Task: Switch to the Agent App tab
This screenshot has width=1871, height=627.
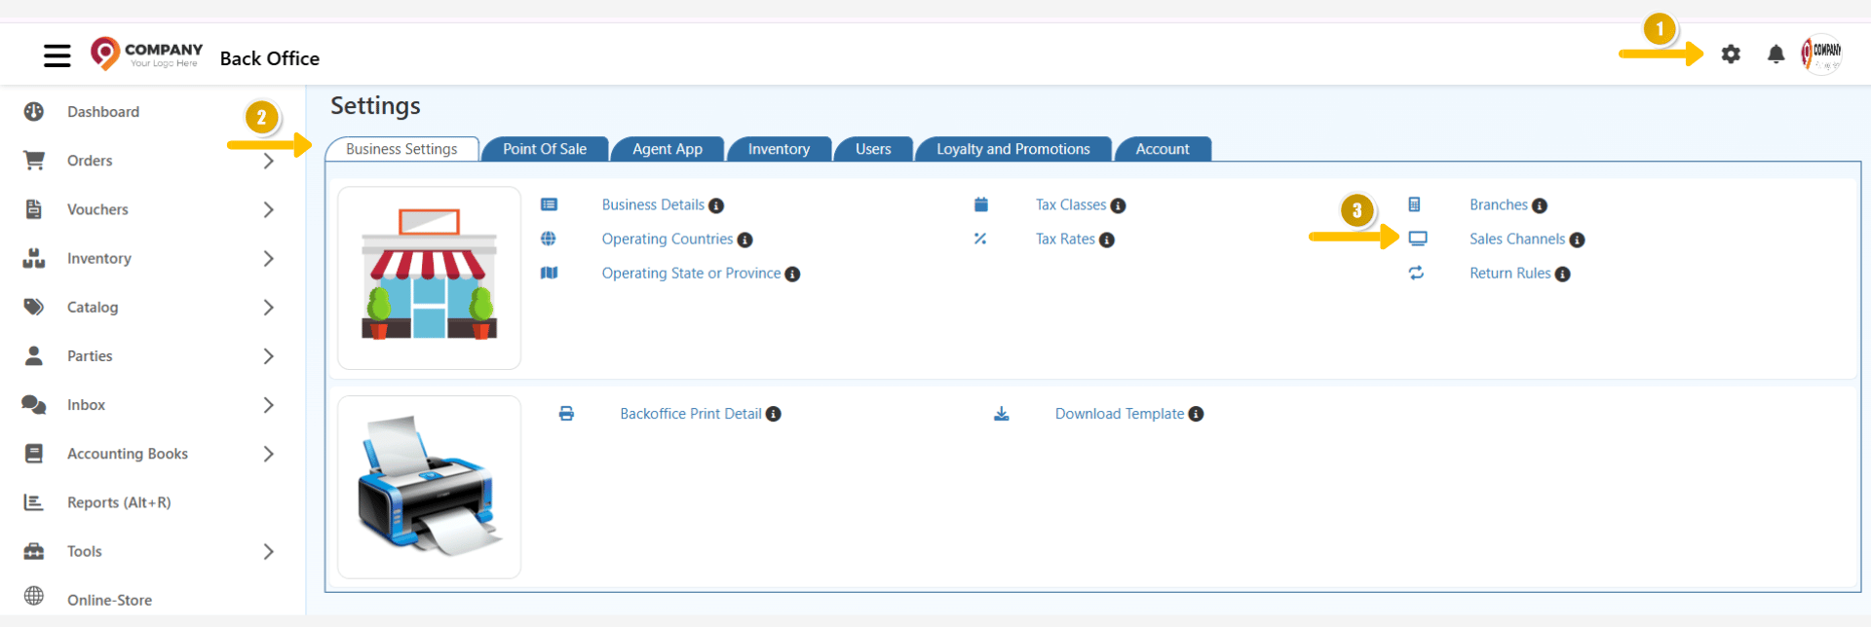Action: [x=668, y=149]
